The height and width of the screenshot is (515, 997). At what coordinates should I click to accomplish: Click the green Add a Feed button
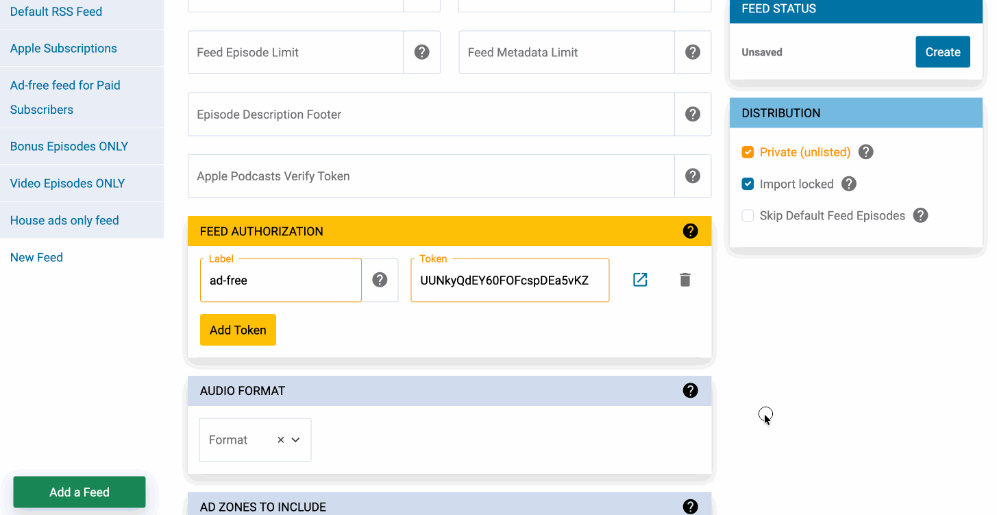(x=79, y=492)
